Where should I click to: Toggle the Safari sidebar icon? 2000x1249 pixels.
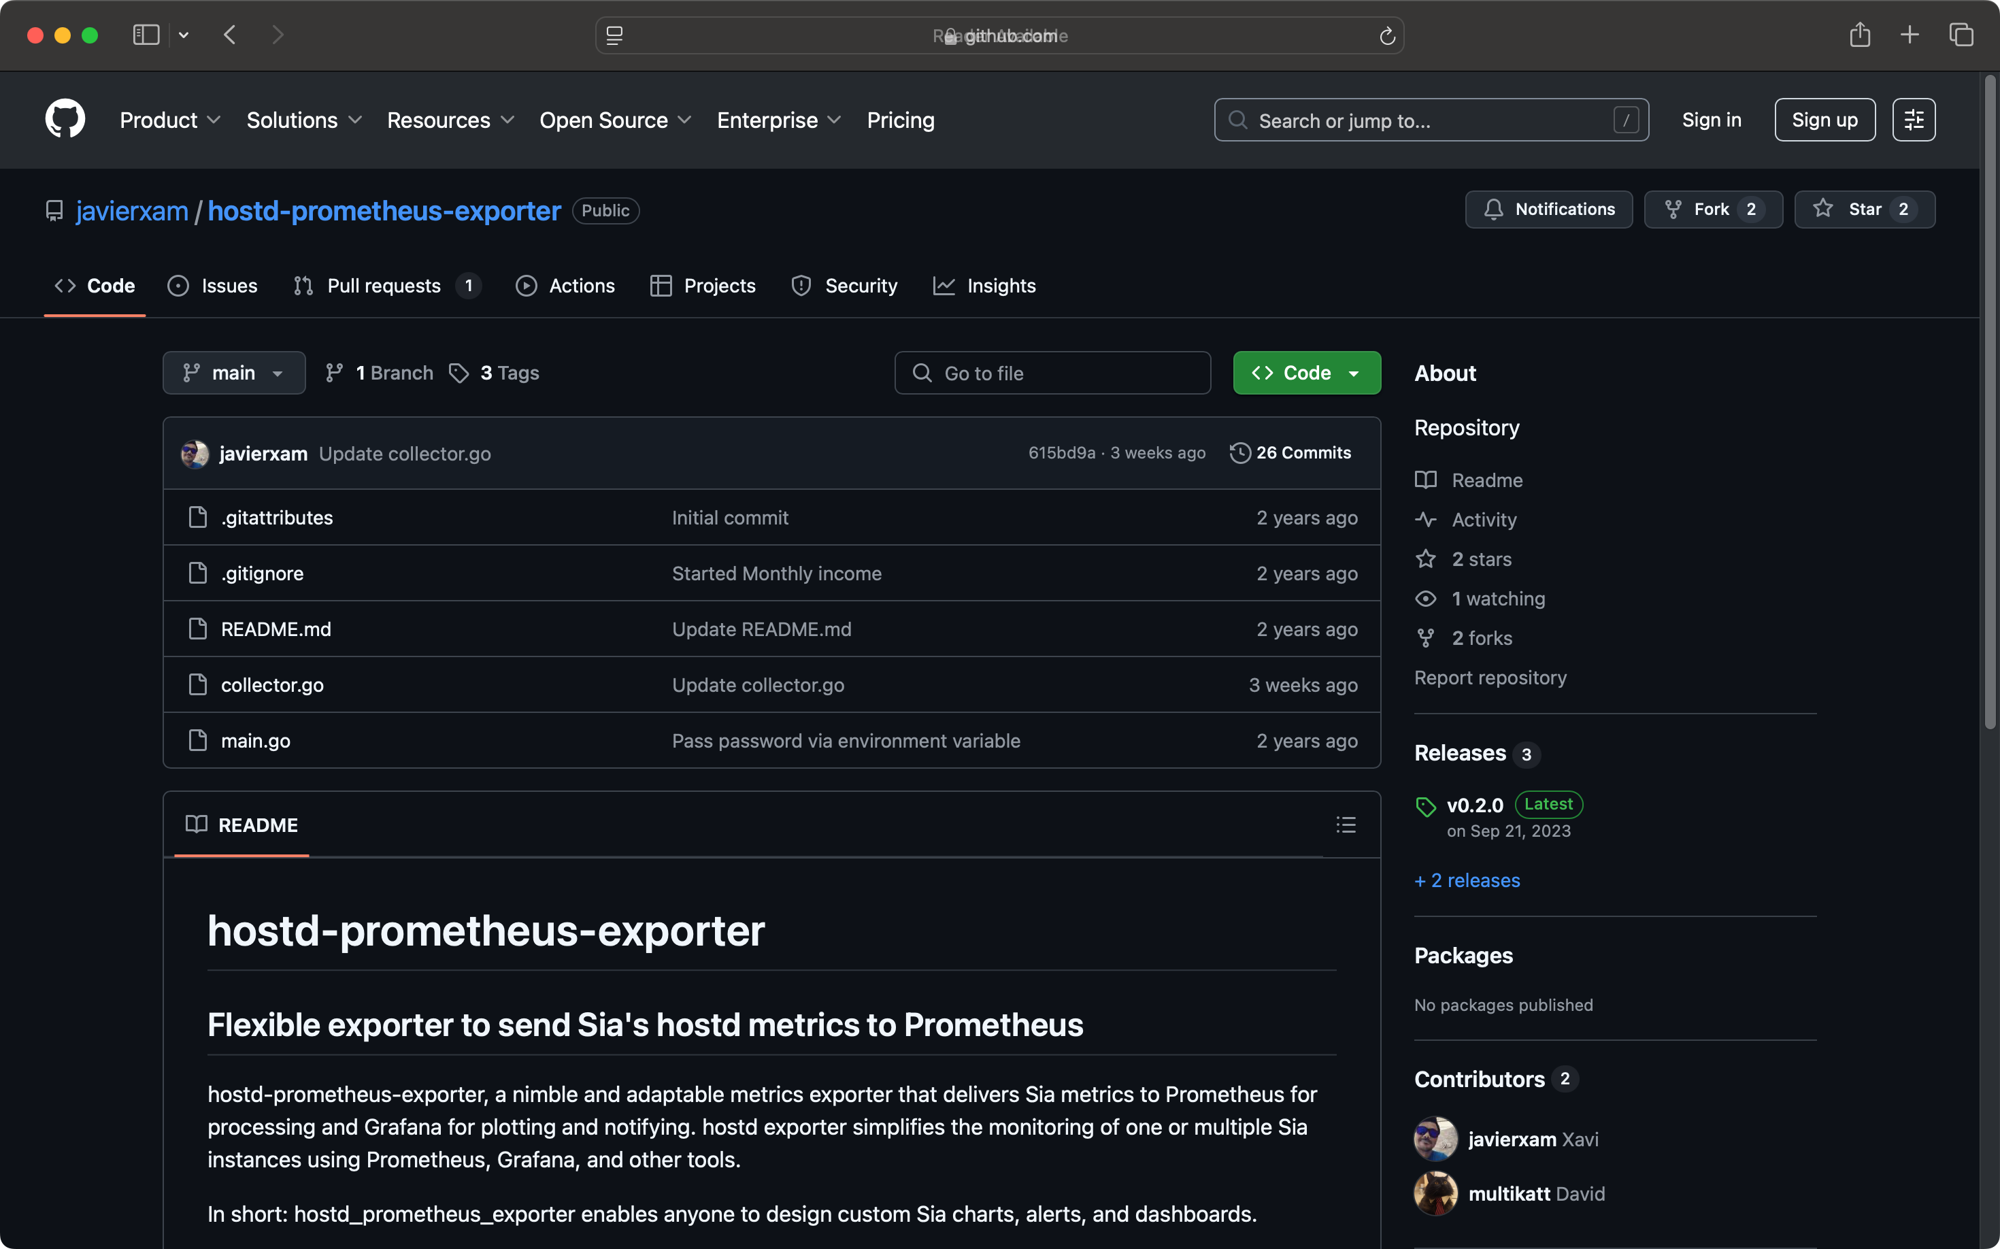tap(146, 35)
